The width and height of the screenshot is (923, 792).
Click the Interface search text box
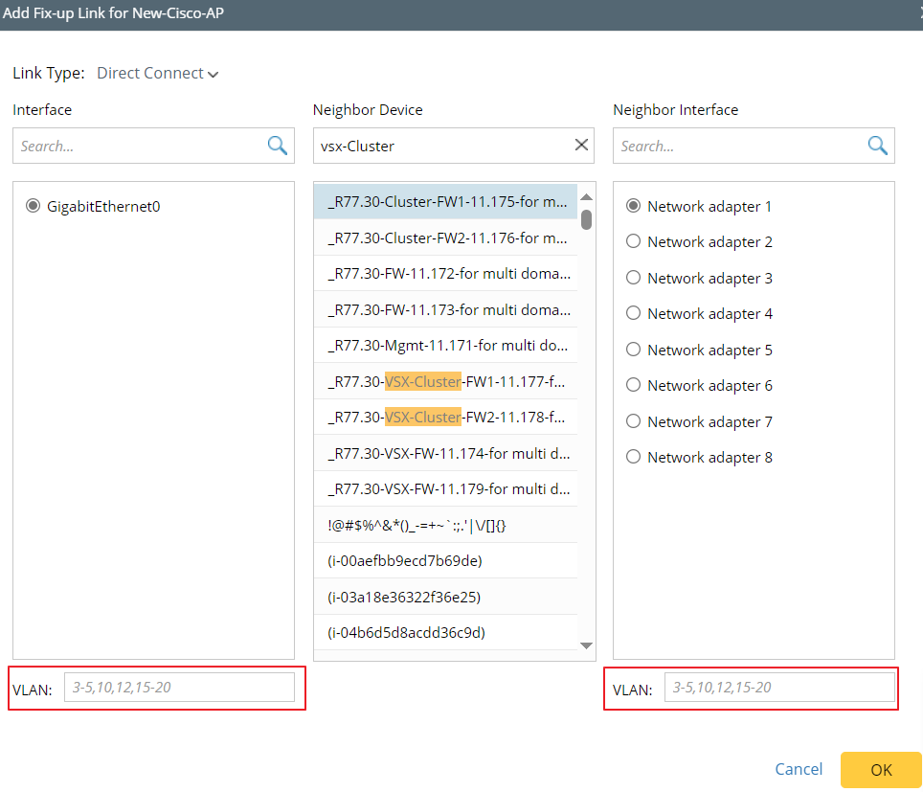tap(139, 147)
